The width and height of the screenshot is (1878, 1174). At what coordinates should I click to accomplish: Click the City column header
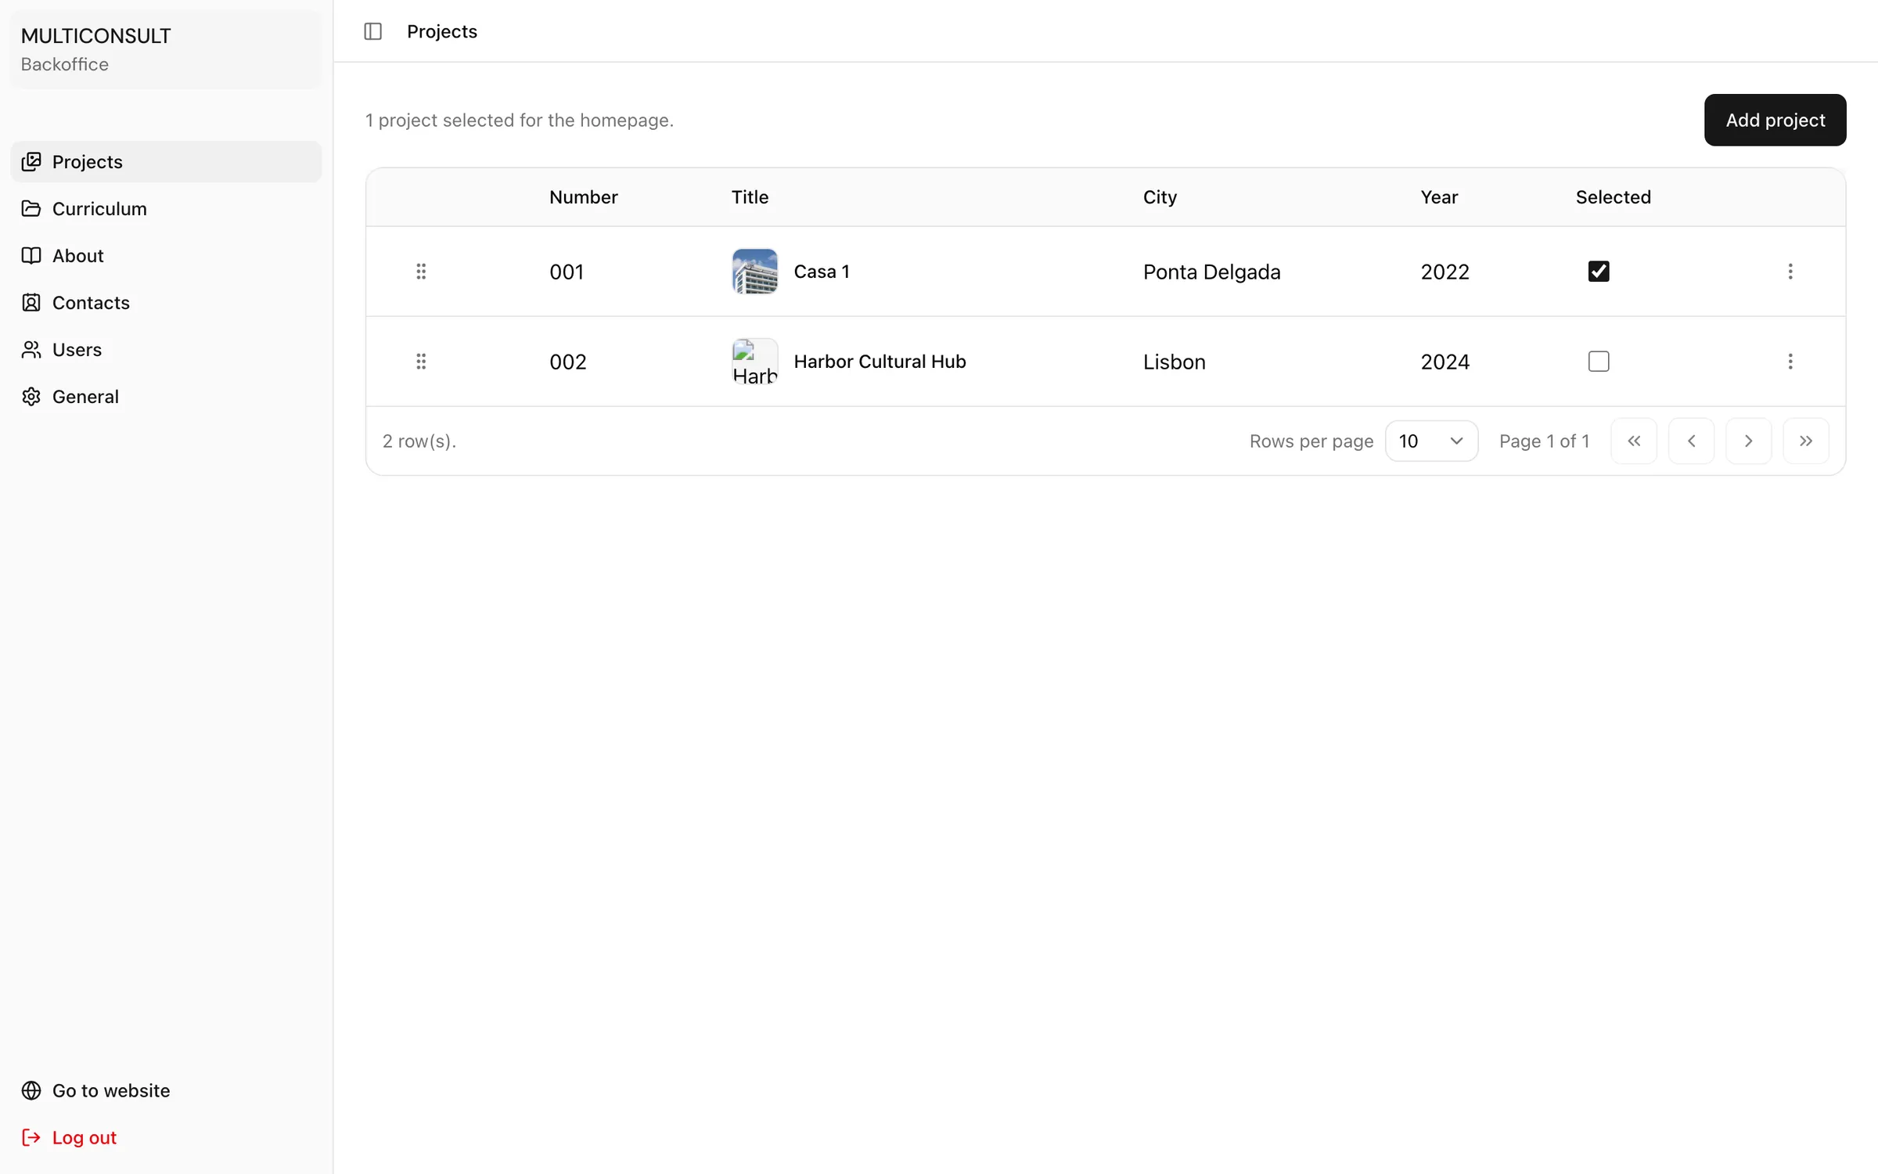pyautogui.click(x=1160, y=197)
